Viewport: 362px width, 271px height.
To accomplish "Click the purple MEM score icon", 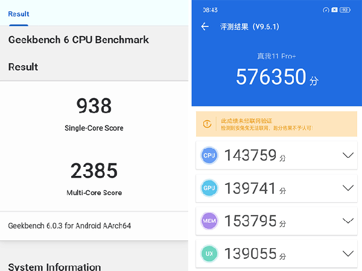I will coord(209,221).
